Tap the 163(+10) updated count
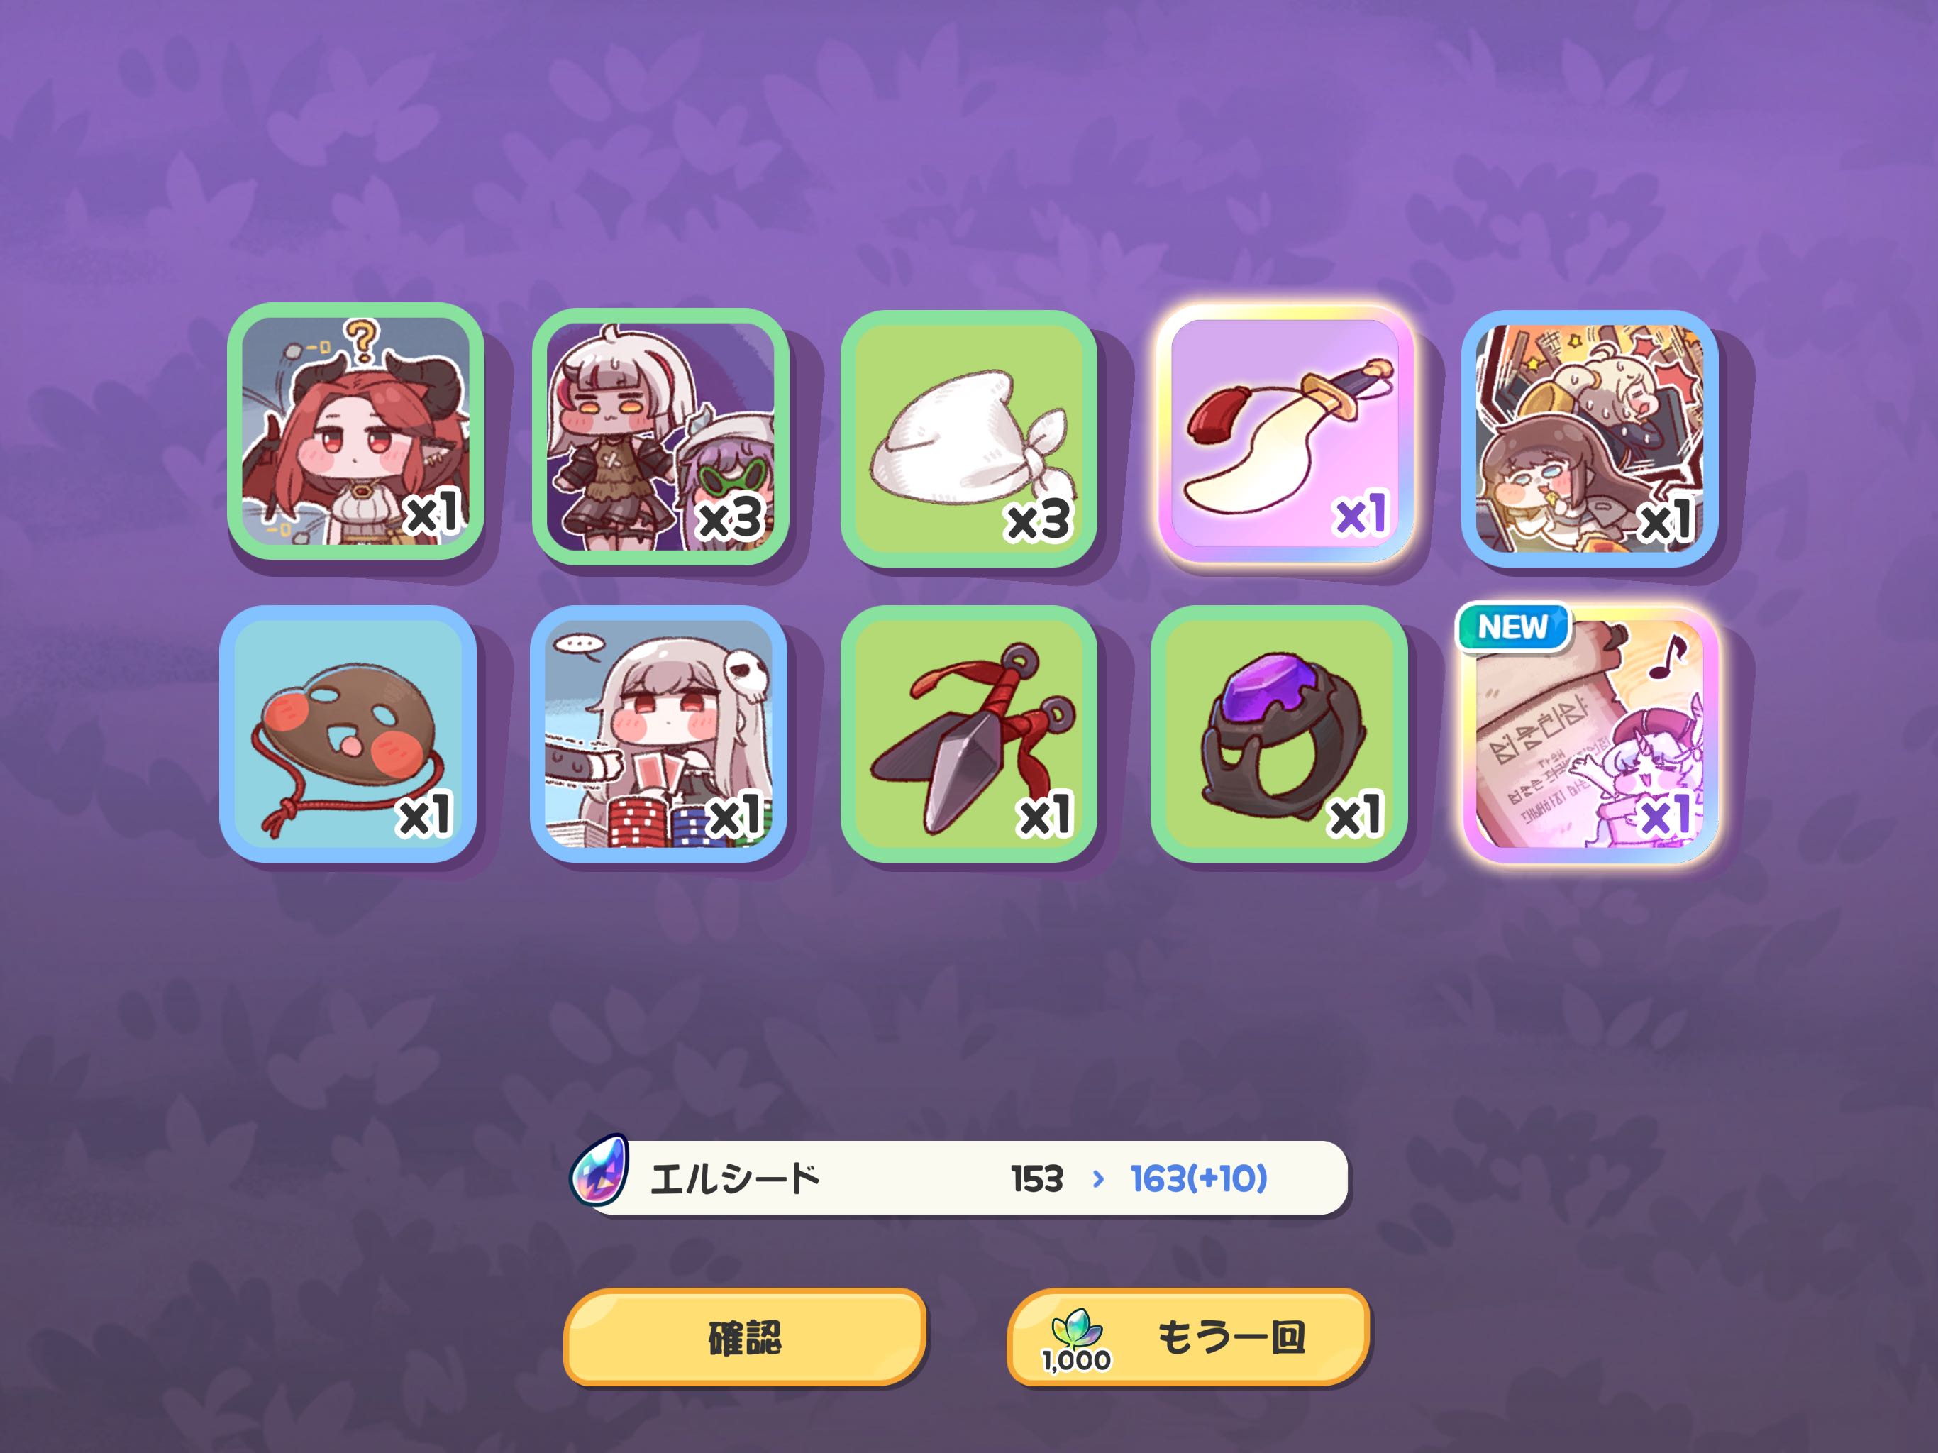The width and height of the screenshot is (1938, 1453). click(x=1199, y=1178)
